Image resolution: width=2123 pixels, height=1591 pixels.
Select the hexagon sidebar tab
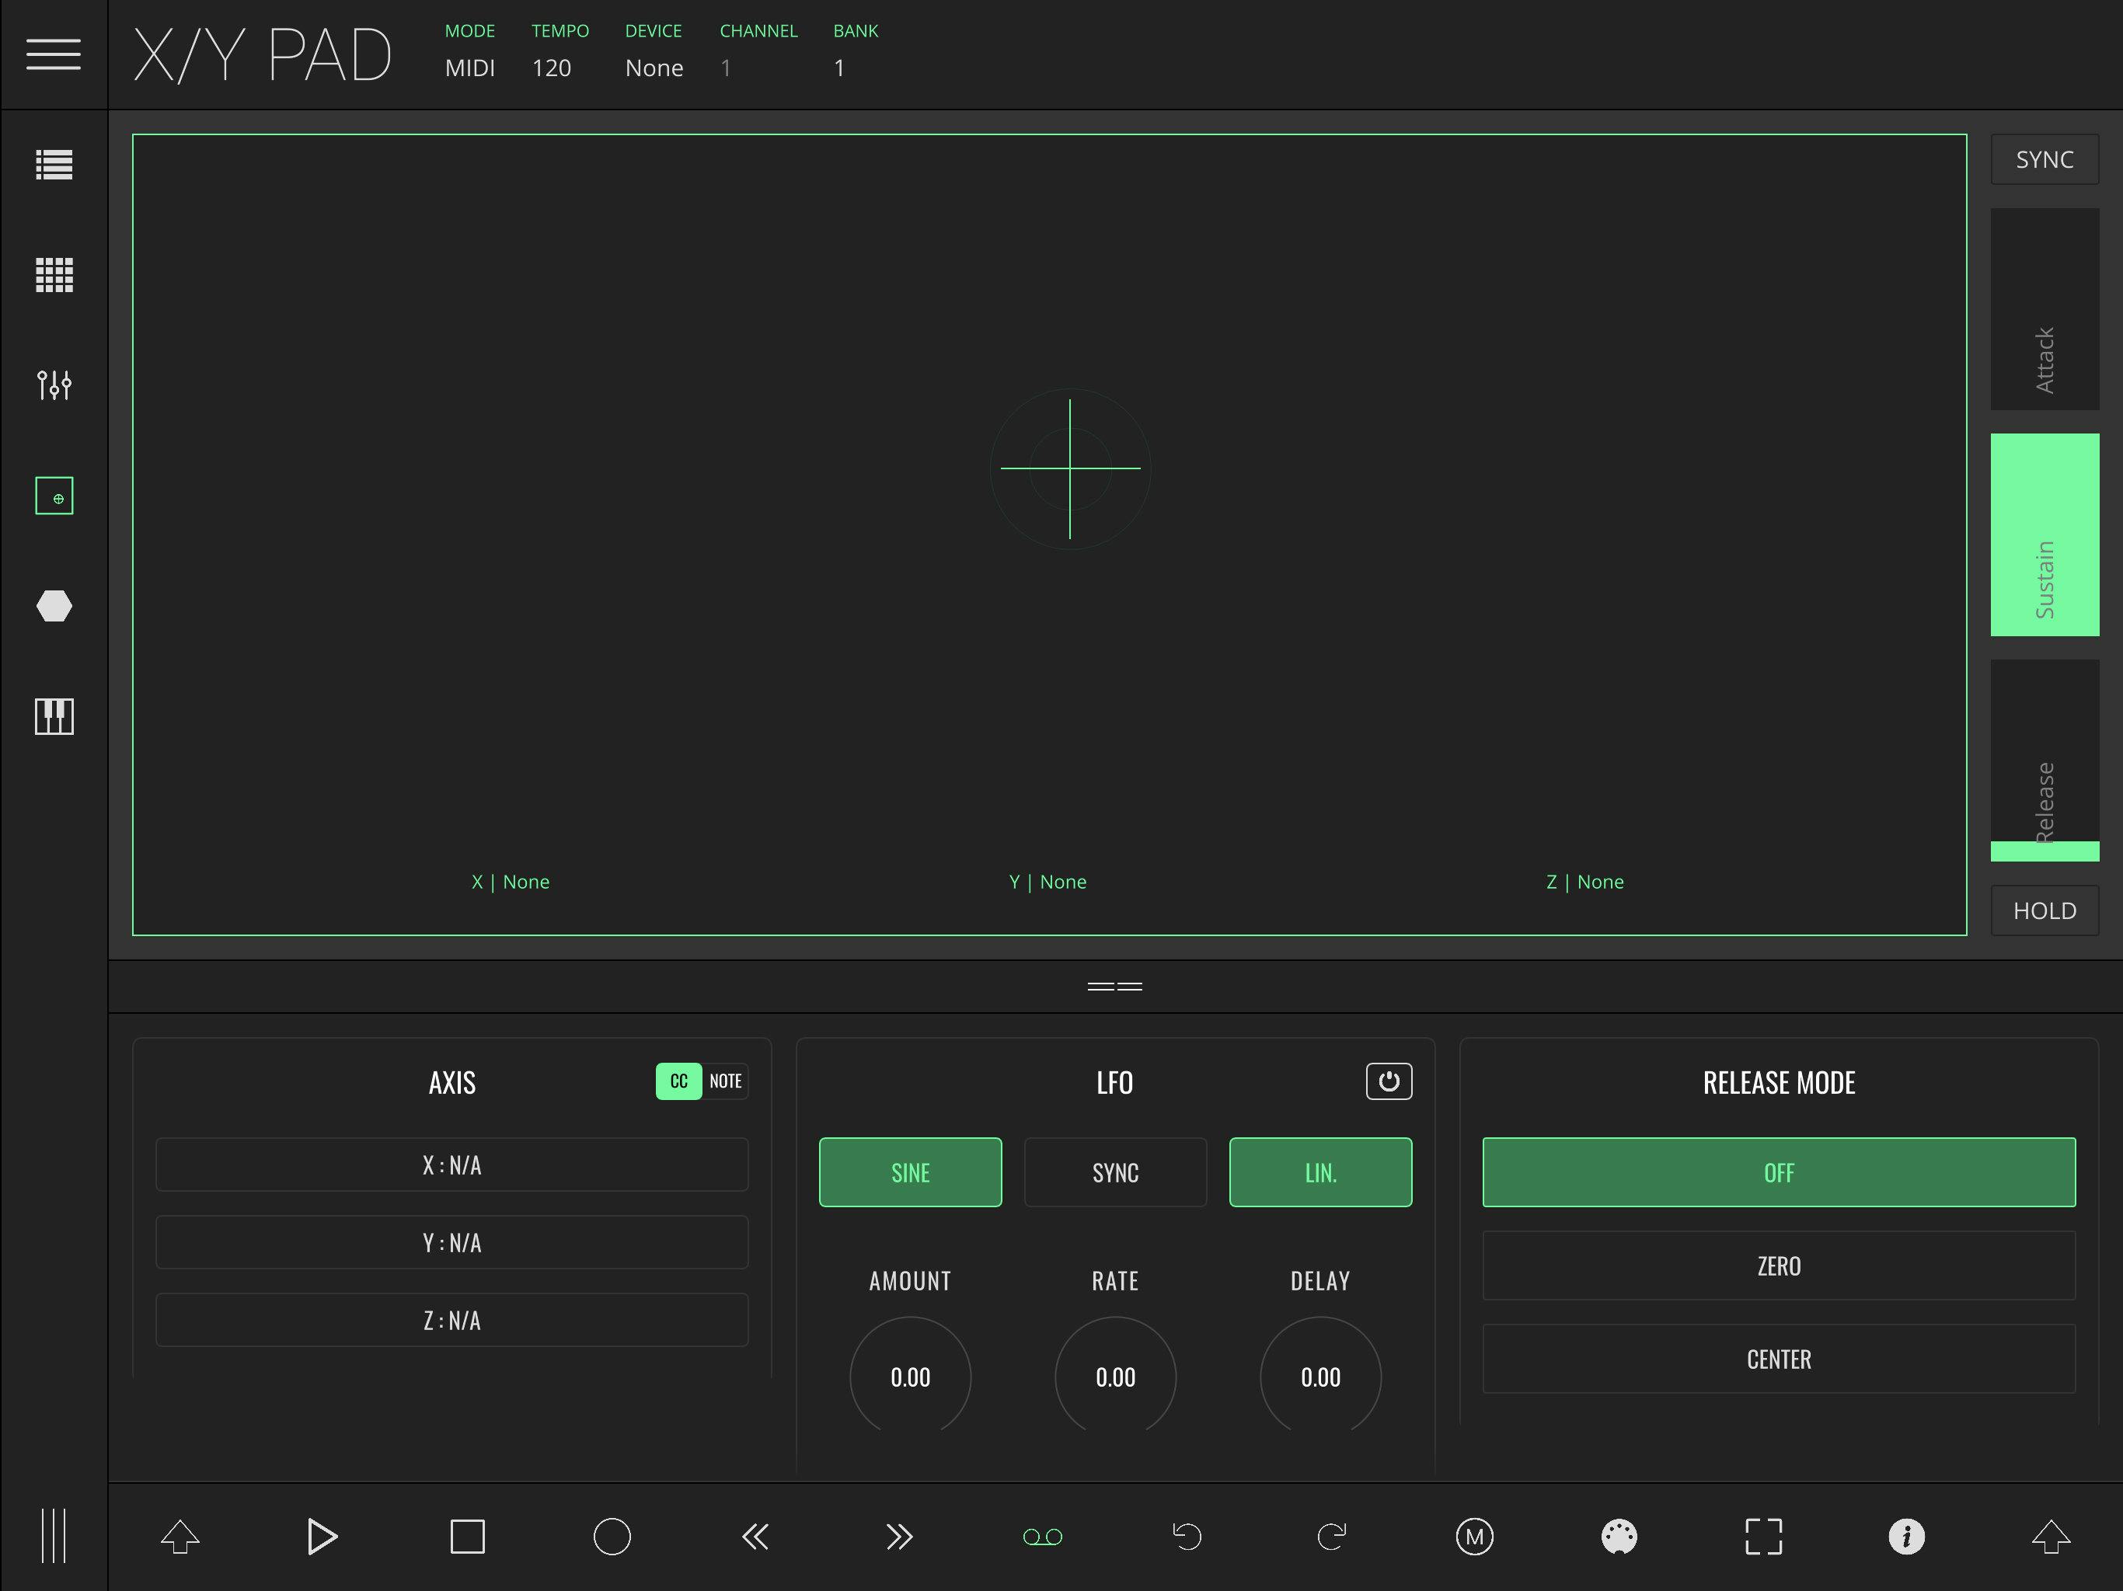tap(54, 607)
